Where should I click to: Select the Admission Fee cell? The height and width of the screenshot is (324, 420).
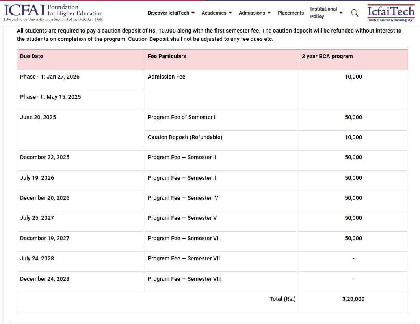(x=166, y=77)
